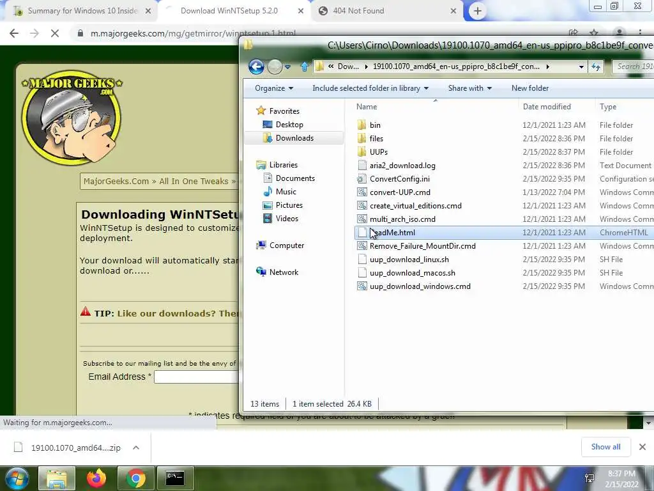
Task: Select the bin folder icon
Action: (362, 125)
